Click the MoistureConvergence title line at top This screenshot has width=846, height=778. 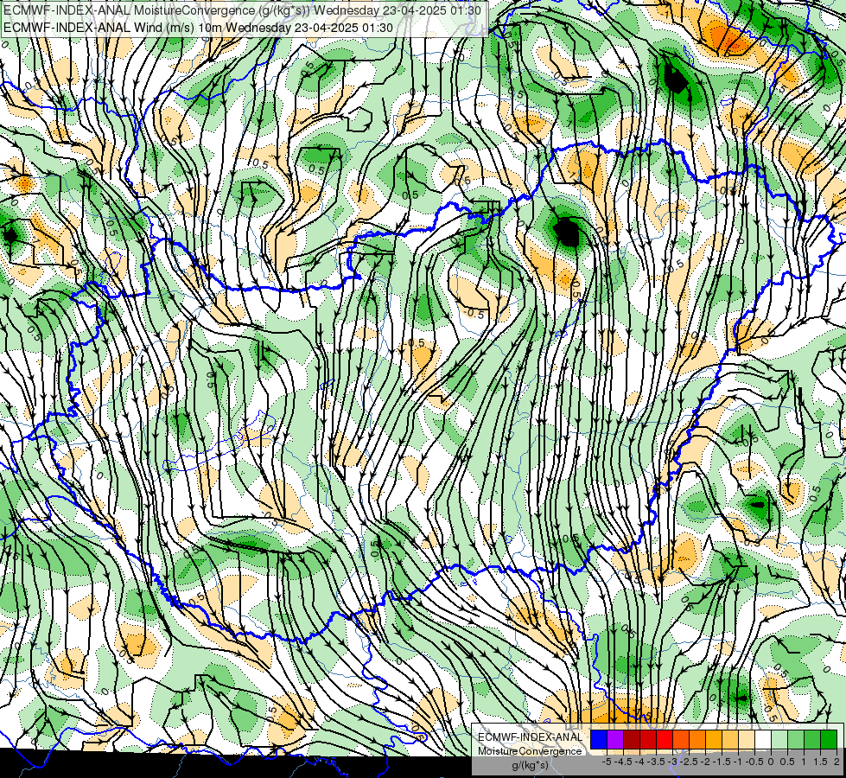pos(244,10)
